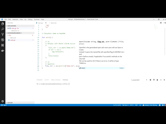
Task: Click "file.Close()" on line 19
Action: point(53,56)
